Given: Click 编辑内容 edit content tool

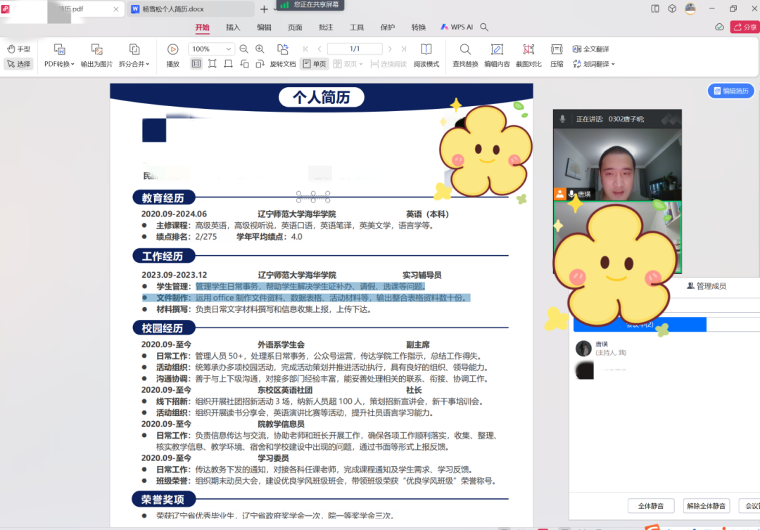Looking at the screenshot, I should coord(497,56).
